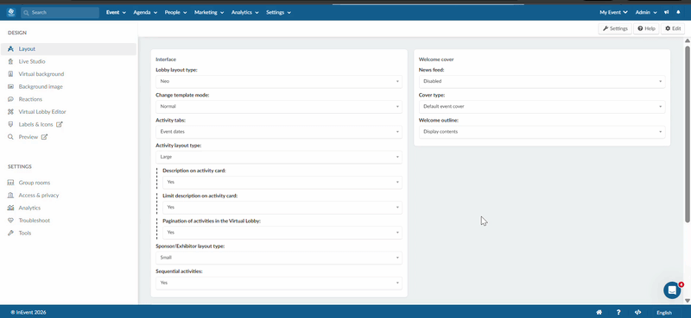This screenshot has height=318, width=691.
Task: Open the Analytics top menu
Action: (x=244, y=12)
